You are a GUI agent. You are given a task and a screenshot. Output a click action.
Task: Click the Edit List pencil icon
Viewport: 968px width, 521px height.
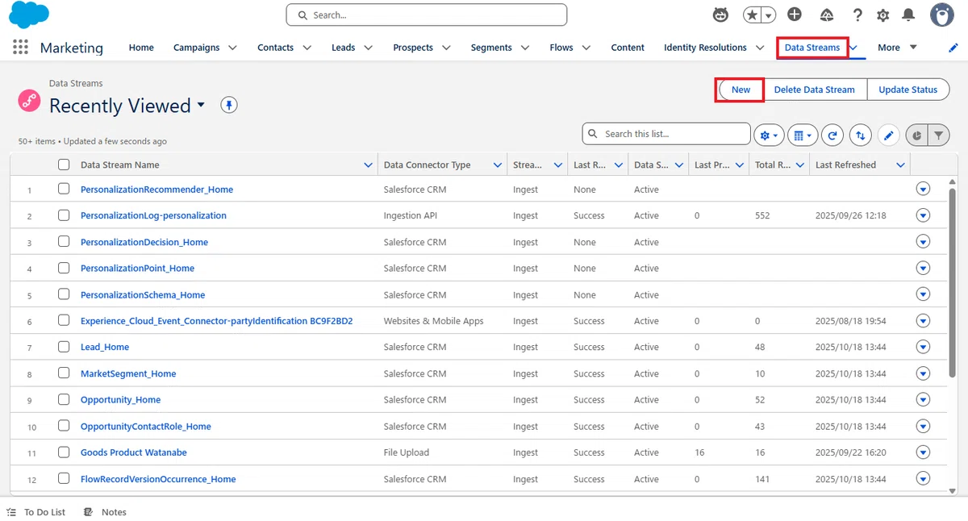click(888, 135)
